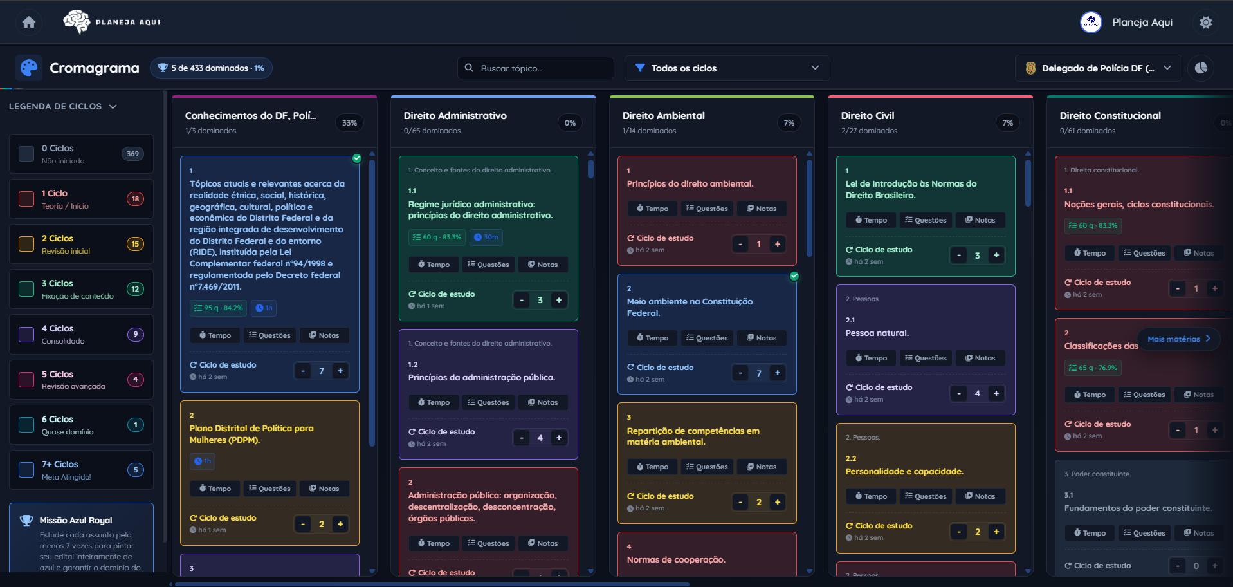
Task: Open the Delegado de Polícia DF dropdown
Action: pyautogui.click(x=1099, y=68)
